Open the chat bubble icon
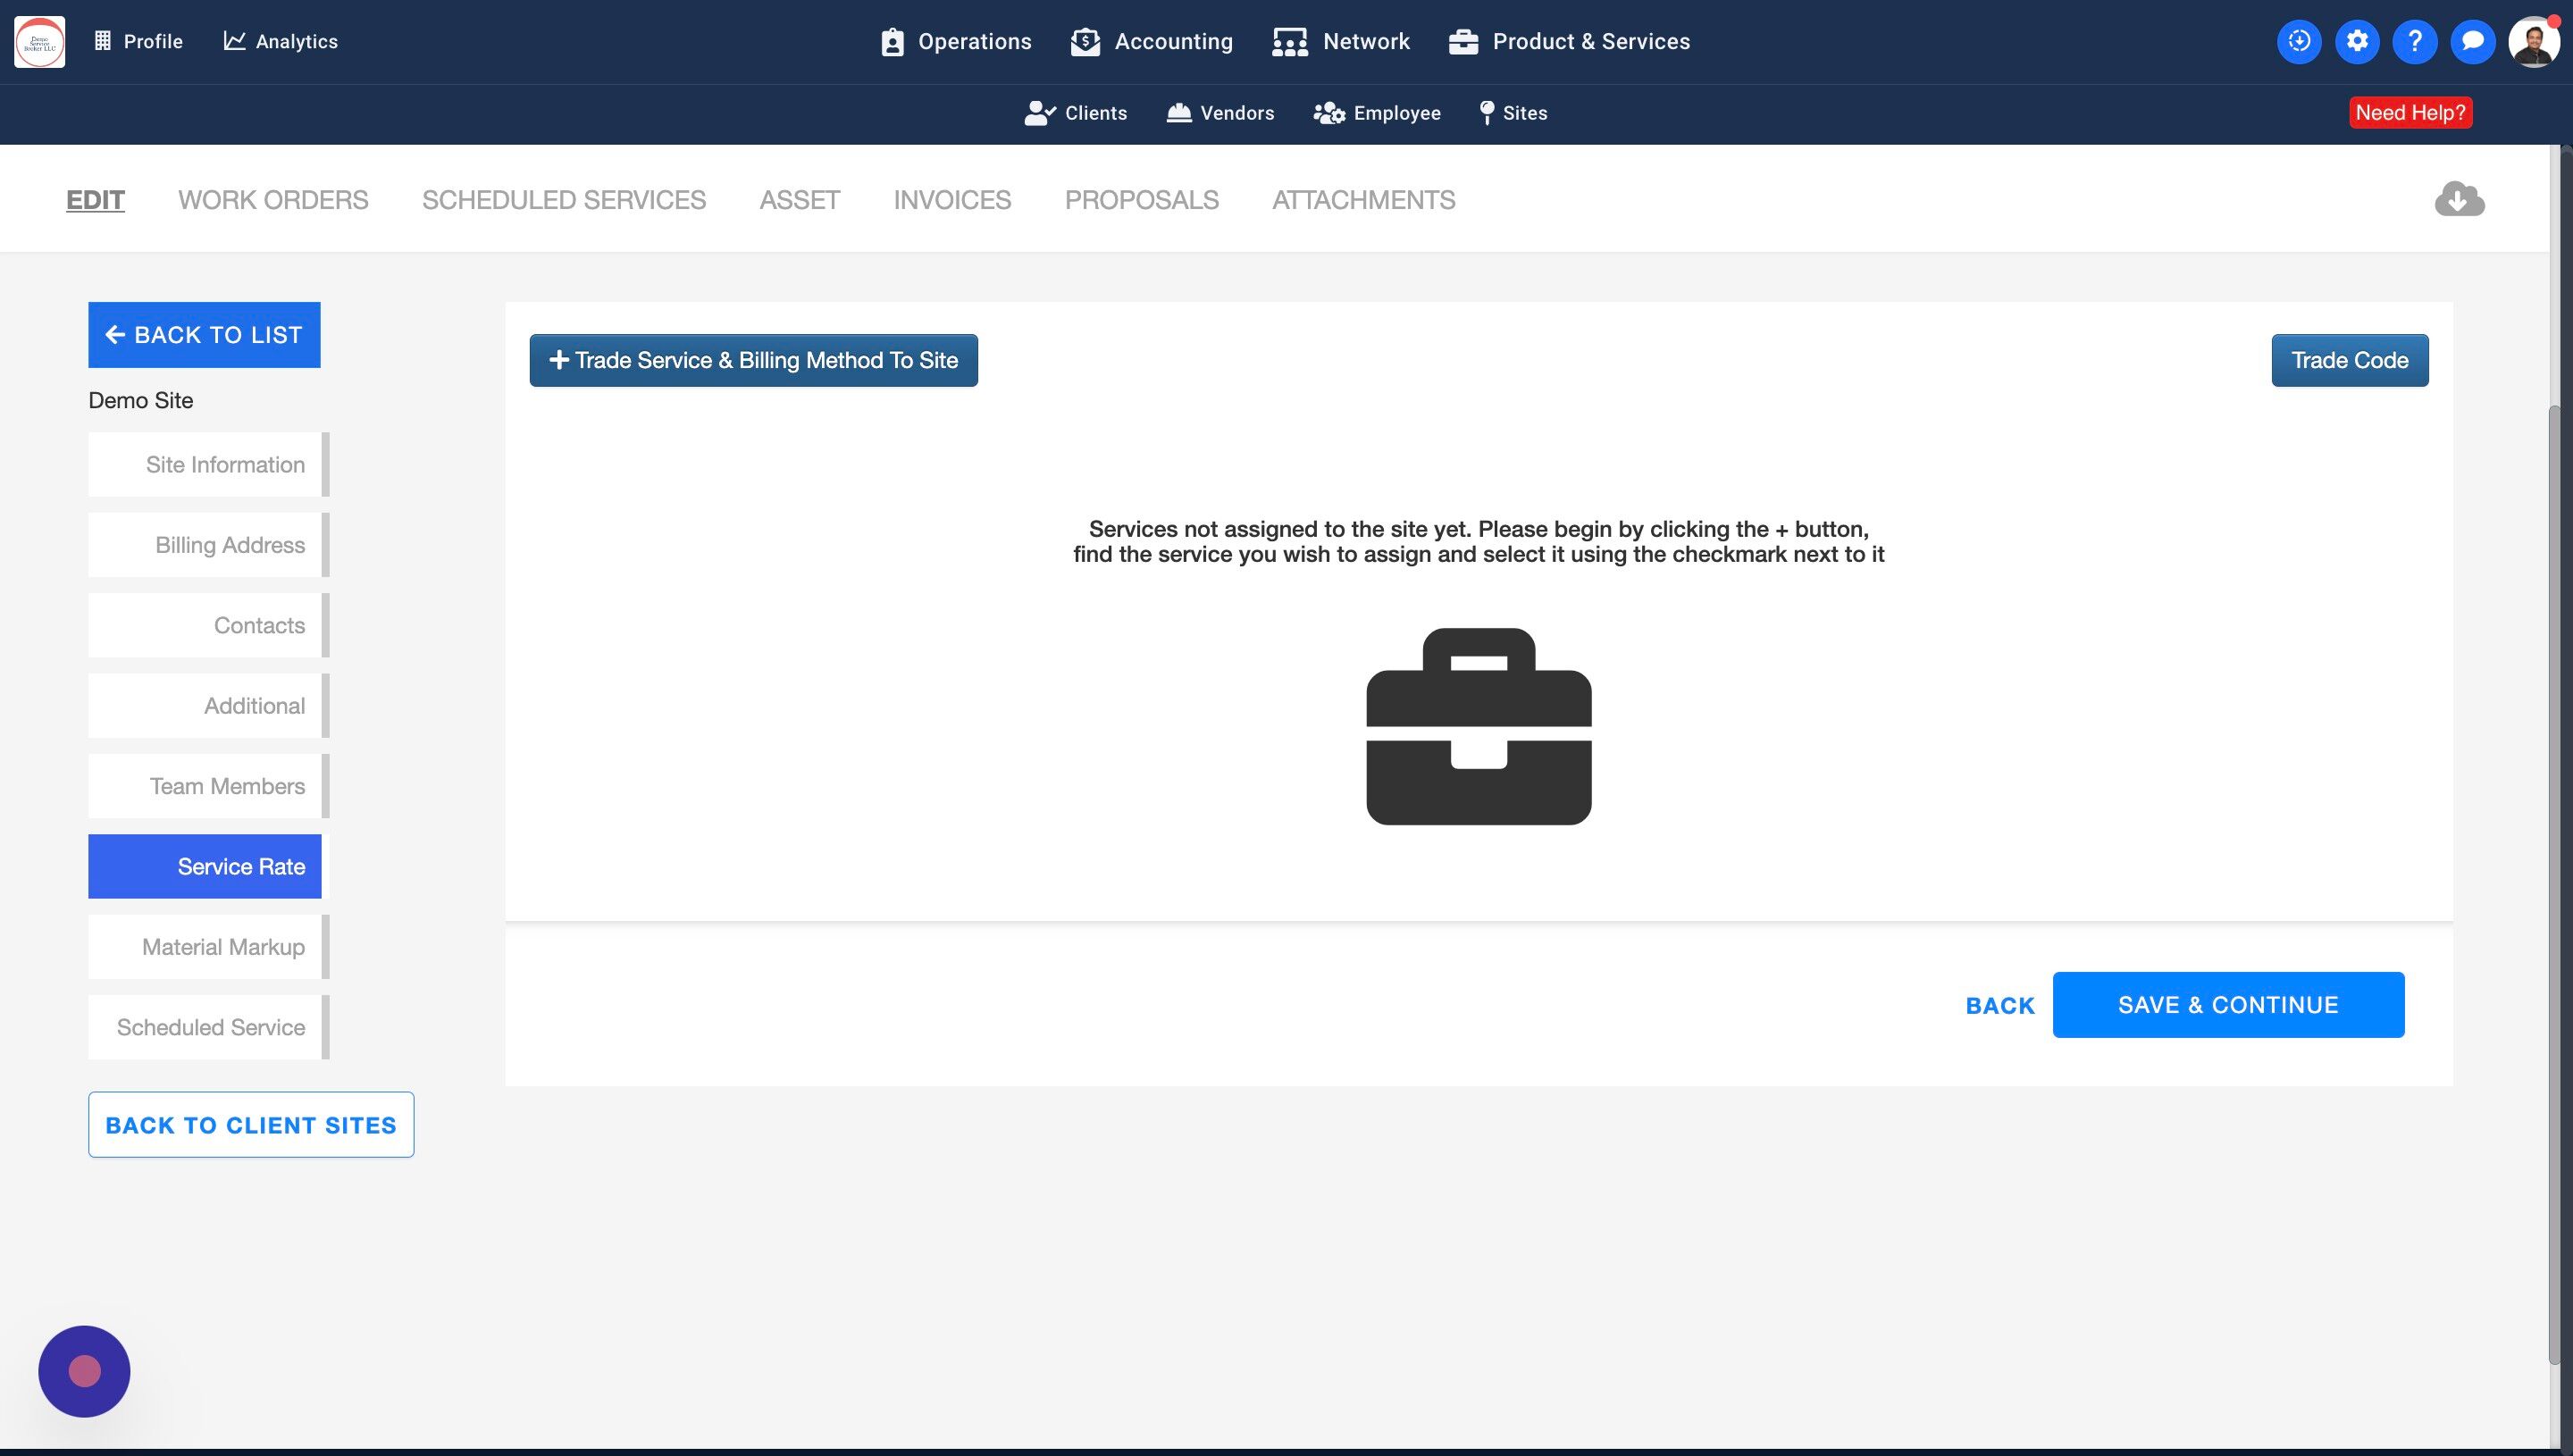The image size is (2573, 1456). coord(2472,41)
